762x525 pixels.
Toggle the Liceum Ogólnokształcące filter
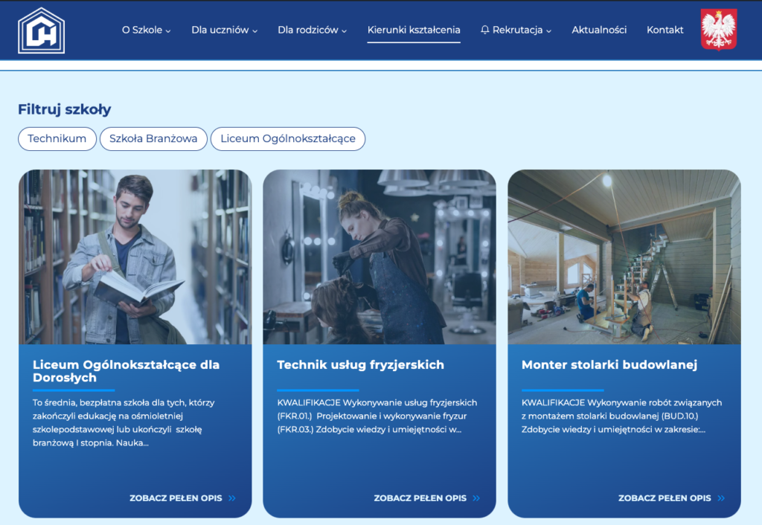pyautogui.click(x=287, y=139)
